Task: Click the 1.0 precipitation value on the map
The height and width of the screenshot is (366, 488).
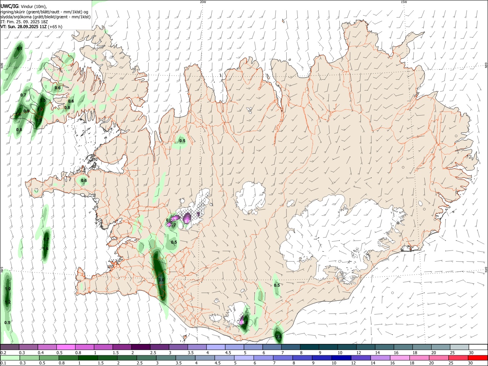Action: (x=8, y=289)
